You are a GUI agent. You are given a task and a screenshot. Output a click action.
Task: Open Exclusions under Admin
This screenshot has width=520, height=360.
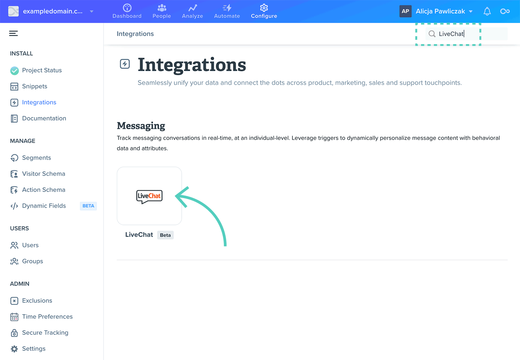(37, 301)
